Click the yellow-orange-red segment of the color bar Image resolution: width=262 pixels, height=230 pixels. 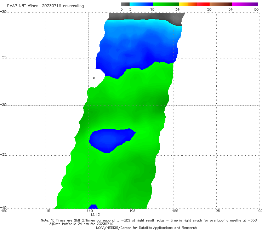(x=194, y=4)
